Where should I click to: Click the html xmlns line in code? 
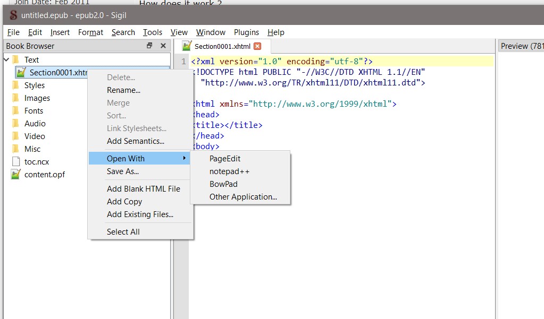click(294, 104)
